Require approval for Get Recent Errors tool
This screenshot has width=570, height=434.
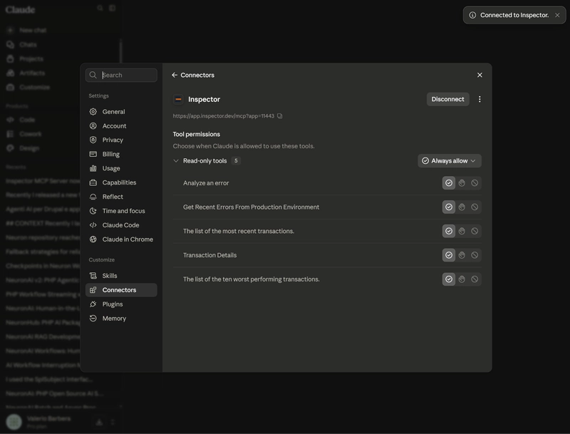click(462, 207)
